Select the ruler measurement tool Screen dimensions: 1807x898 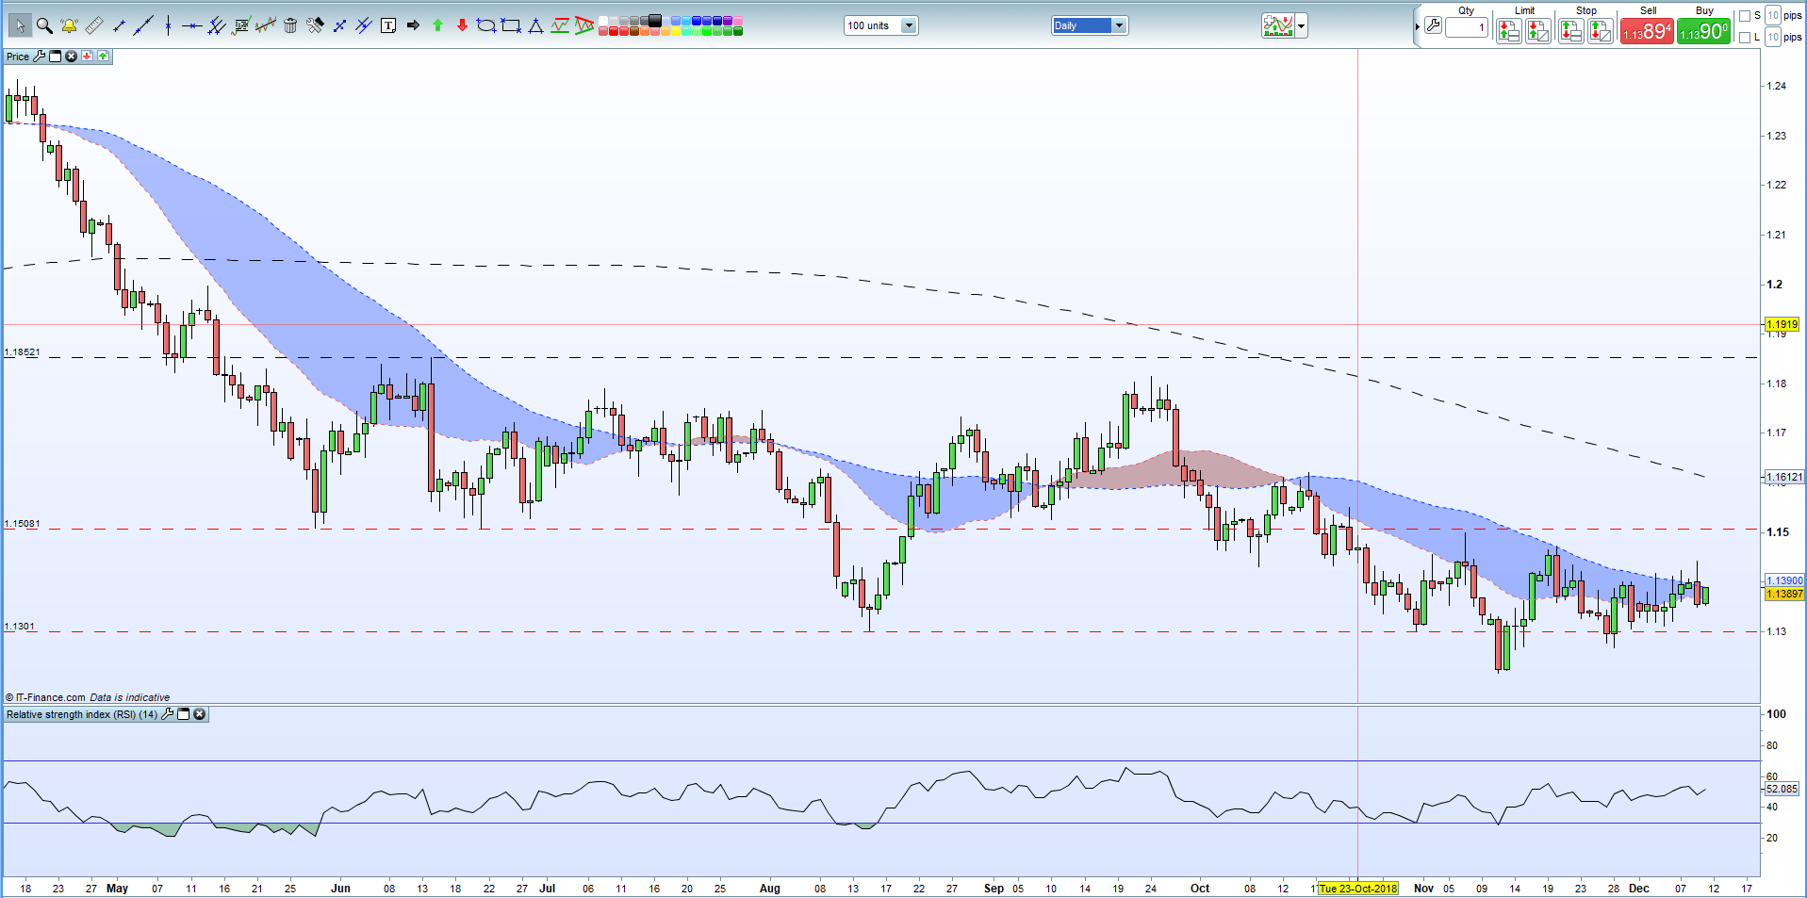pyautogui.click(x=94, y=25)
